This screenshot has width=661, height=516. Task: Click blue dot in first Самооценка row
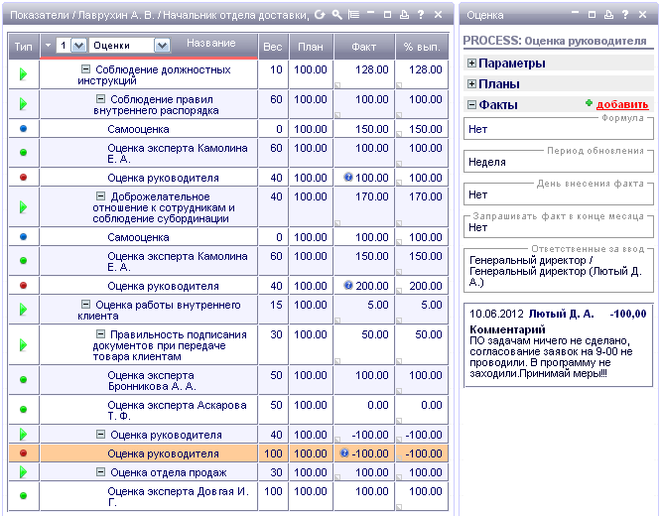(x=23, y=129)
